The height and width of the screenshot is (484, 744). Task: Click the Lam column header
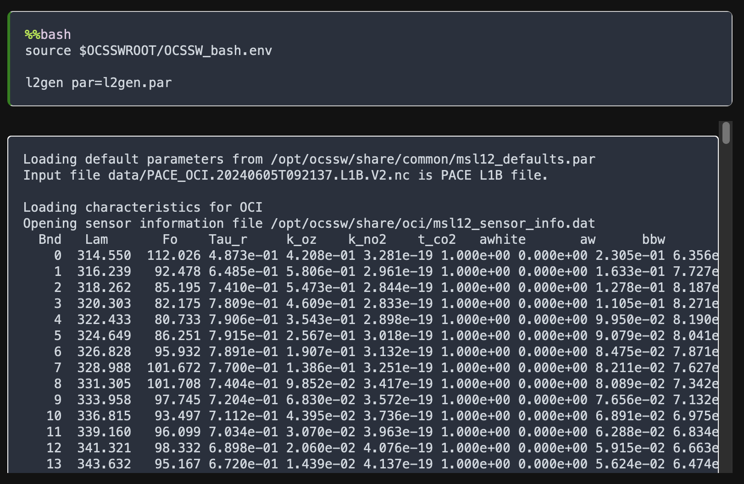96,239
